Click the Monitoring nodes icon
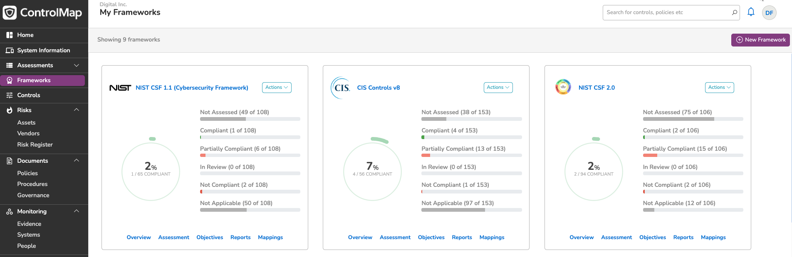The image size is (792, 257). tap(10, 211)
